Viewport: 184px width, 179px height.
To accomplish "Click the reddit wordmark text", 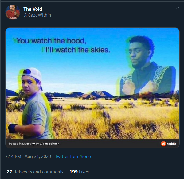I will click(171, 144).
